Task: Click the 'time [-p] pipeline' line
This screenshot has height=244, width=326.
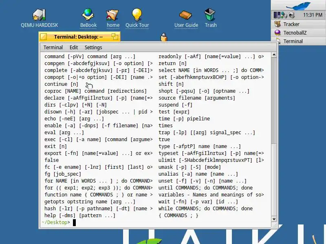Action: pyautogui.click(x=184, y=119)
